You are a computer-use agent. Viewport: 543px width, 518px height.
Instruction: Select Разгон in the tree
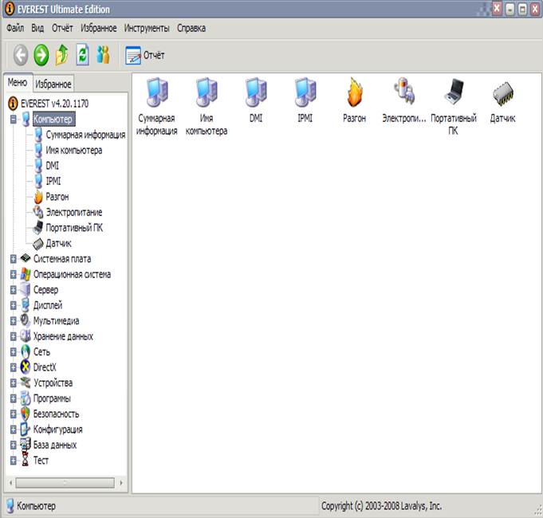tap(57, 197)
